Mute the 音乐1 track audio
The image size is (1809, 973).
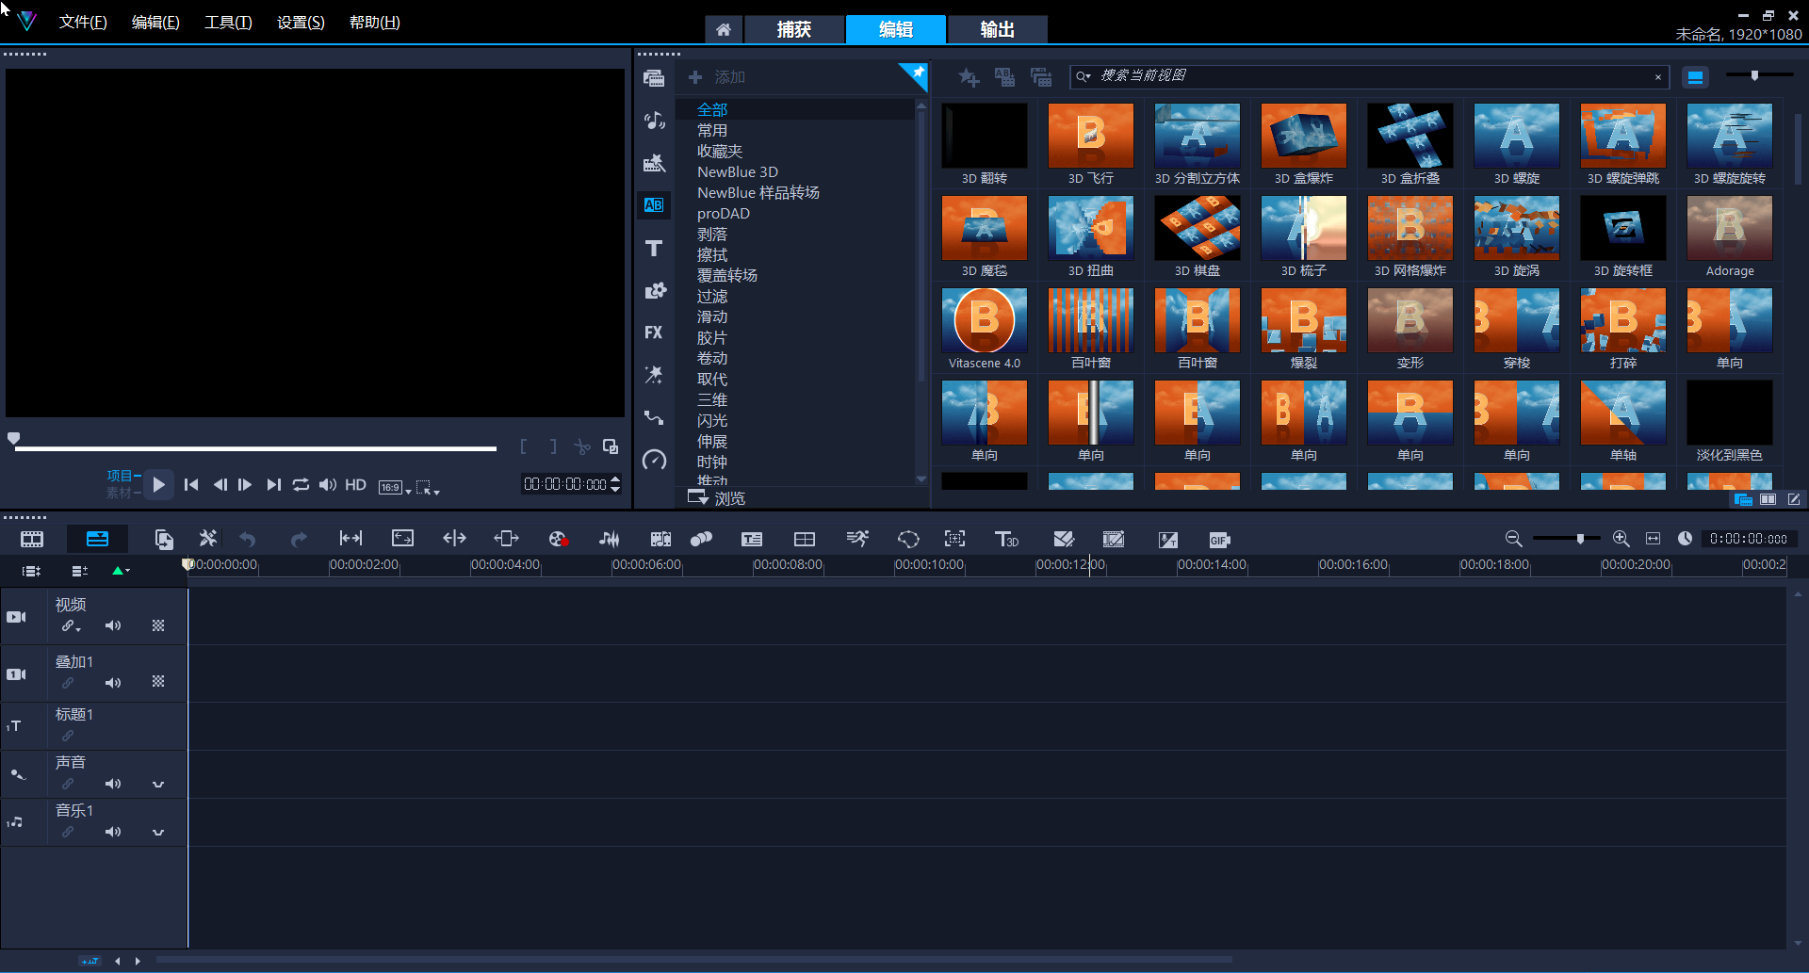pyautogui.click(x=113, y=832)
